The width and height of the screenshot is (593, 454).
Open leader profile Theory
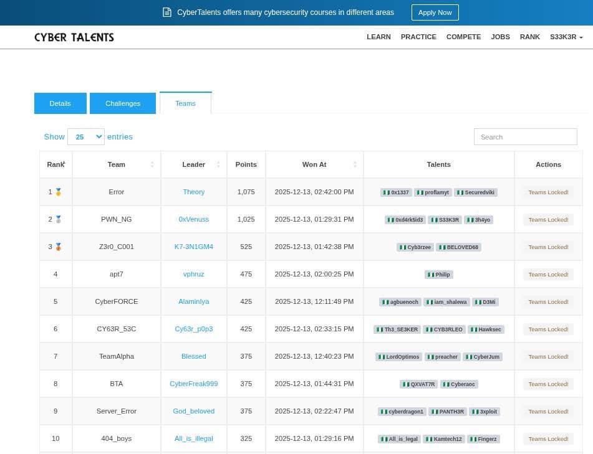coord(193,192)
